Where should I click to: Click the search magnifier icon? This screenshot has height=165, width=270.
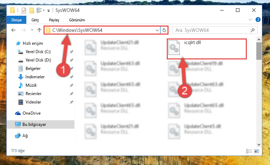coord(252,30)
